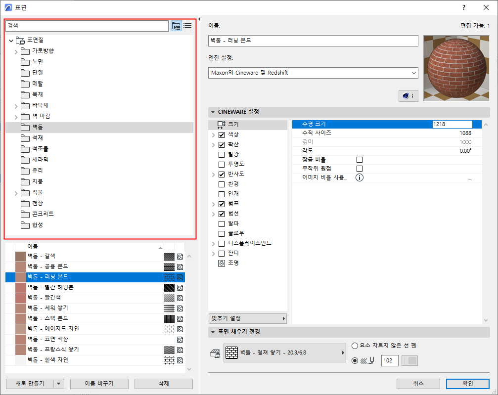Click the 이름 바꾸기 rename button
The image size is (498, 395).
click(99, 384)
